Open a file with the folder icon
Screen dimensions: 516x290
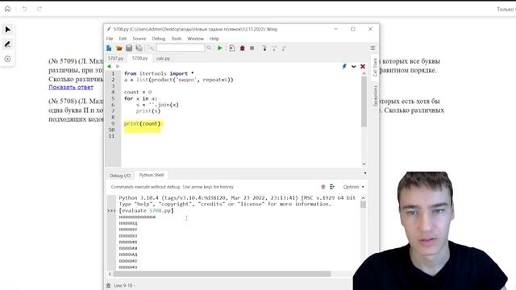[x=119, y=48]
